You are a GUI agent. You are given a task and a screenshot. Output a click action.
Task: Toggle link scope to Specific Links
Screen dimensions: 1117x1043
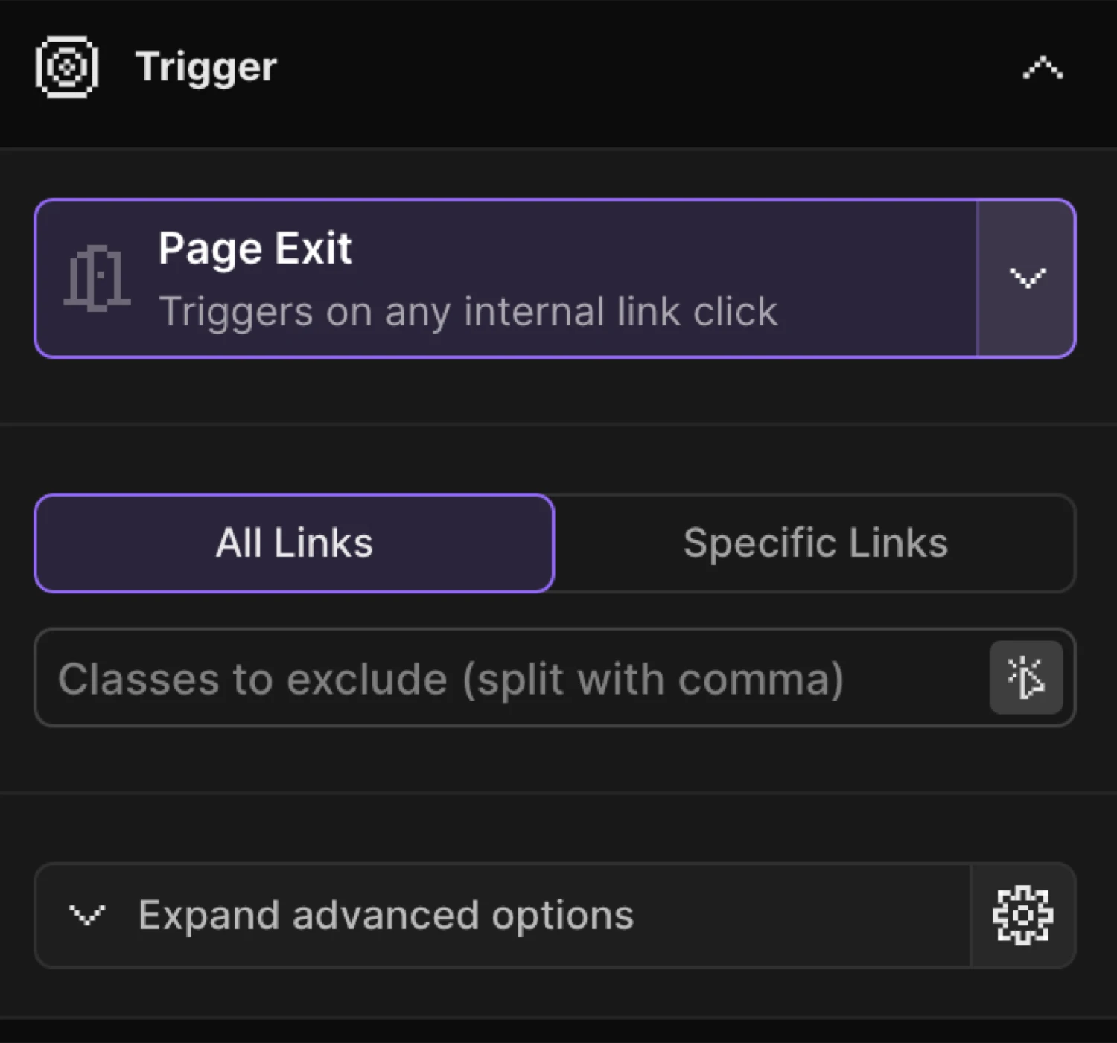(x=815, y=542)
